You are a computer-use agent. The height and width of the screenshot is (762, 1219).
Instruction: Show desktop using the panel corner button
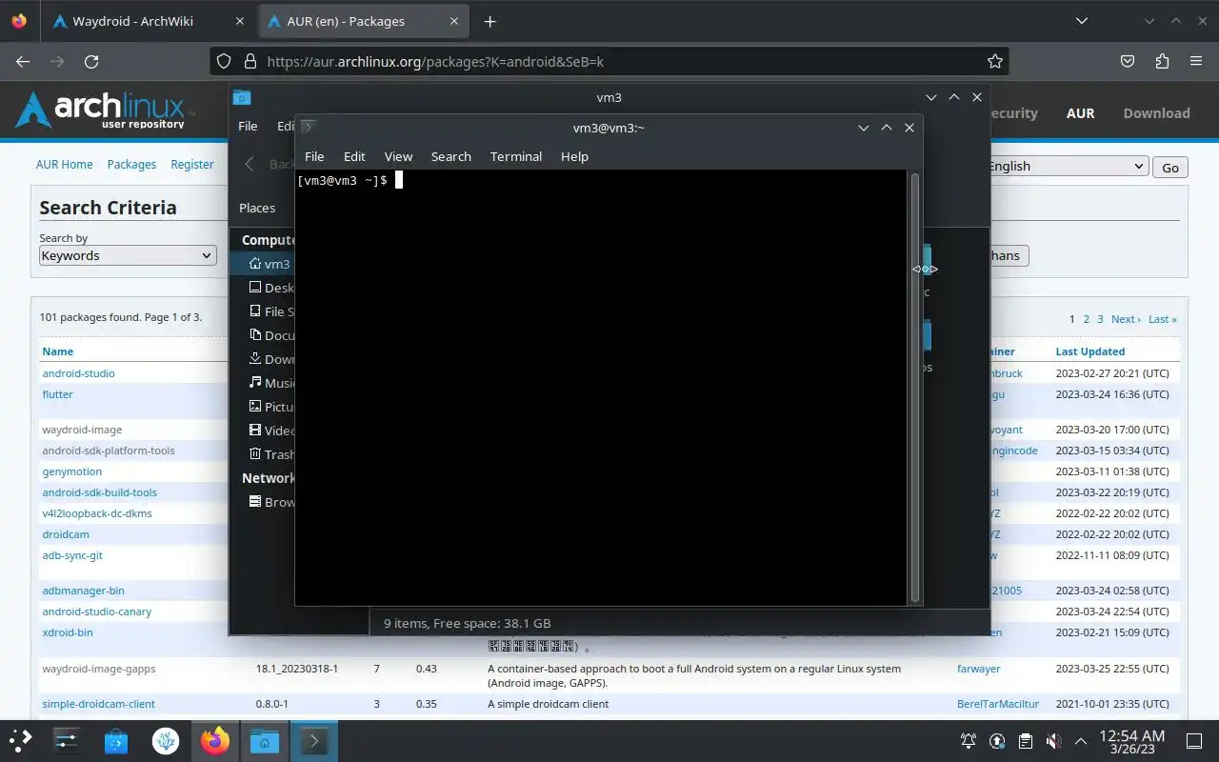click(1193, 740)
